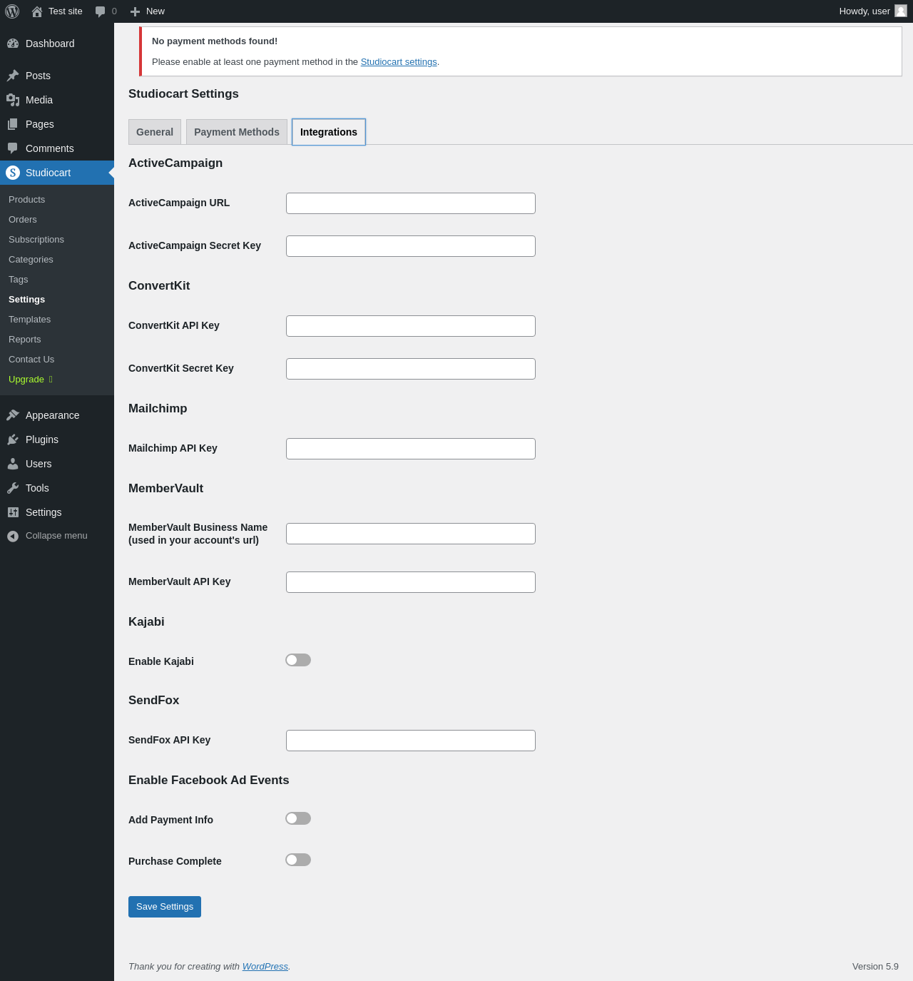Focus the ActiveCampaign Secret Key field

411,246
